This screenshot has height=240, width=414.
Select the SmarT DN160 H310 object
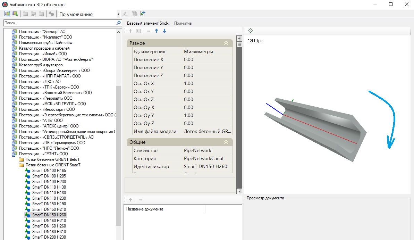click(49, 232)
